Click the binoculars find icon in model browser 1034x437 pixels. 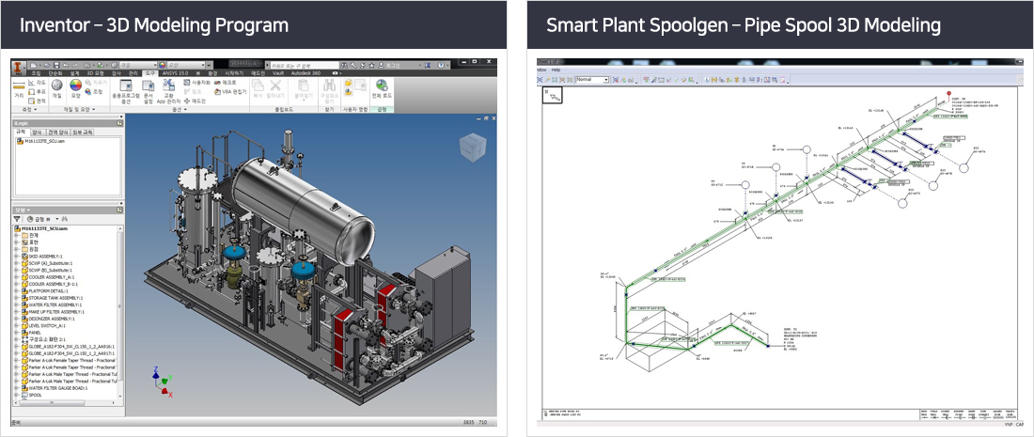65,219
